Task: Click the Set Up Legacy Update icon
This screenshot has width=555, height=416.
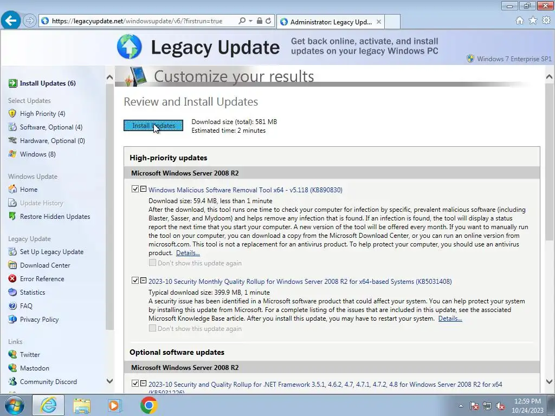Action: pos(12,251)
